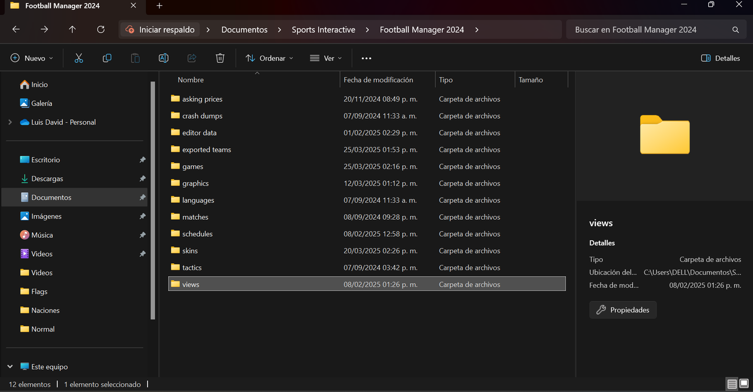Sort by Fecha de modificación column

pos(378,80)
